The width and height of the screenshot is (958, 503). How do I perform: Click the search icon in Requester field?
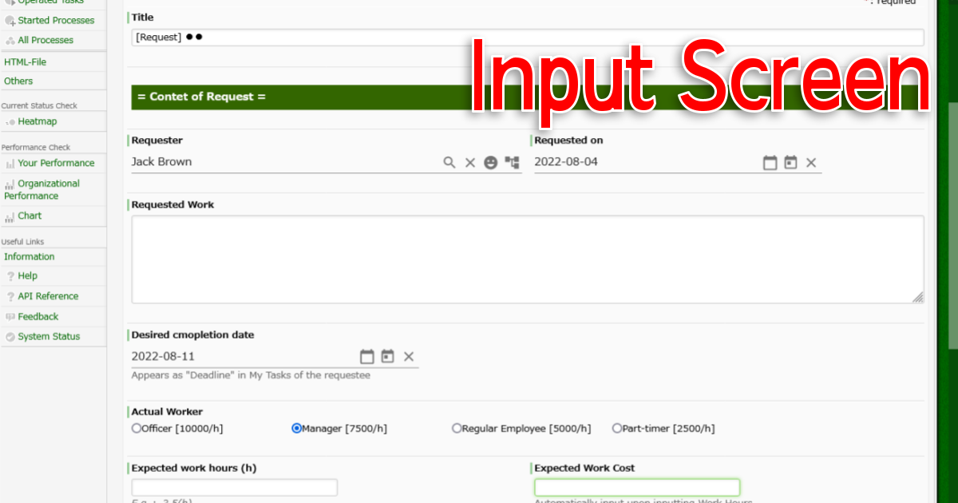pos(449,163)
